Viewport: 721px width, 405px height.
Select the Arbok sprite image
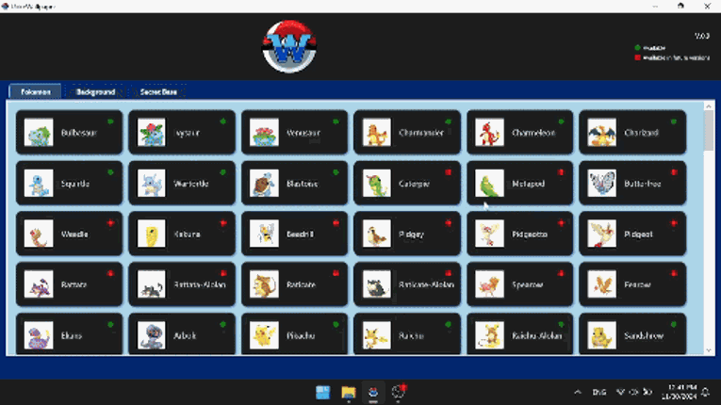pos(152,335)
